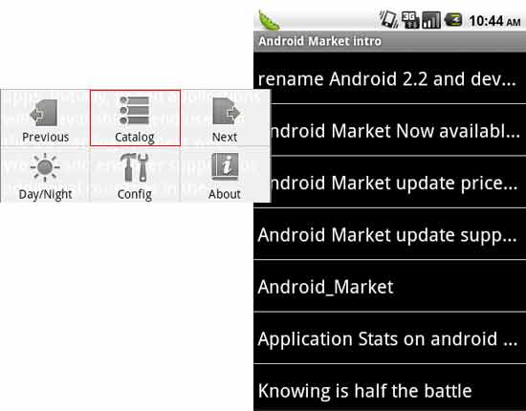Tap the Previous menu icon
This screenshot has height=411, width=526.
(x=45, y=118)
